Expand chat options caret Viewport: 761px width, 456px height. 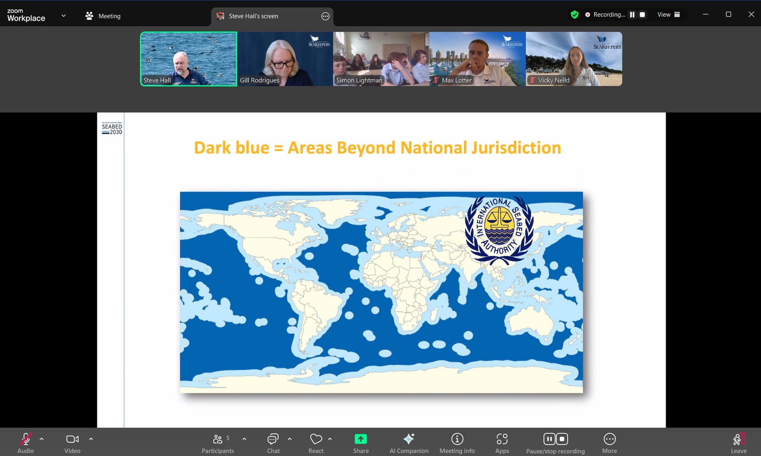coord(290,439)
